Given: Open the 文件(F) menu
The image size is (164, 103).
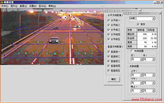Looking at the screenshot, I should (x=5, y=6).
